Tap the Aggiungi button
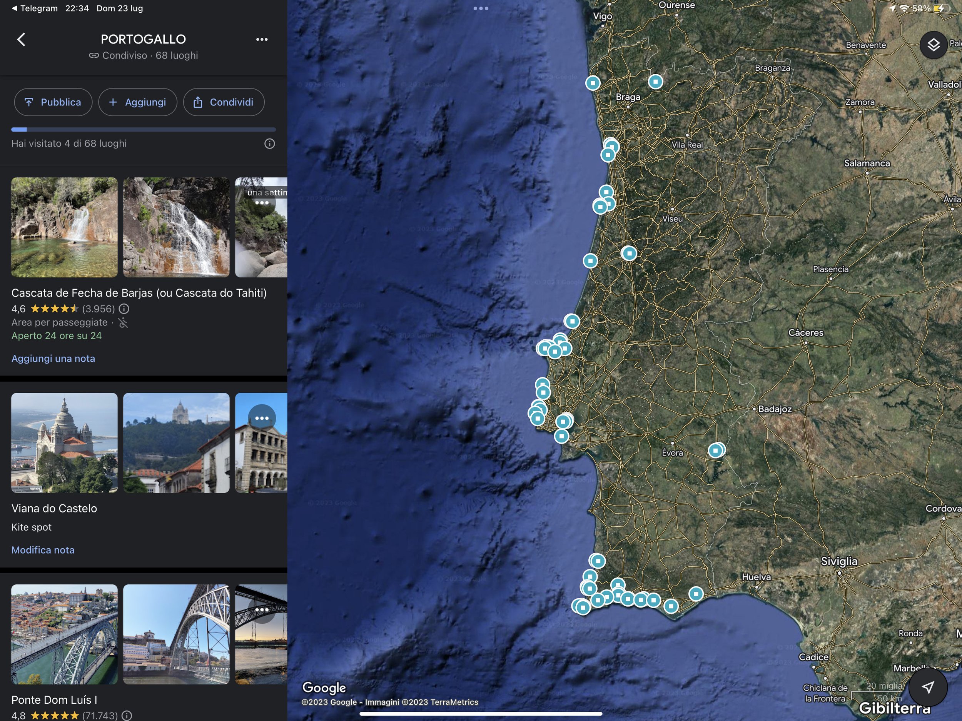The height and width of the screenshot is (721, 962). pyautogui.click(x=137, y=102)
